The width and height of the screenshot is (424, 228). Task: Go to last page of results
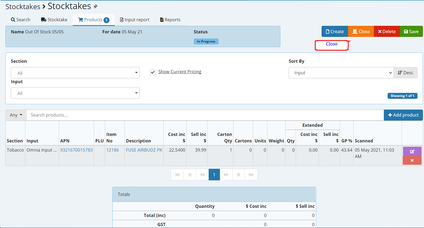(251, 175)
